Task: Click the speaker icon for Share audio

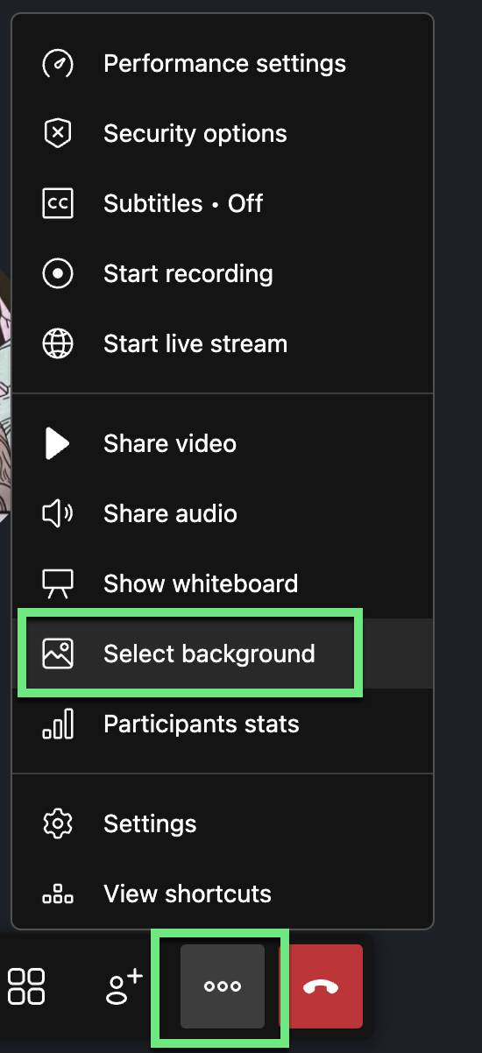Action: [58, 514]
